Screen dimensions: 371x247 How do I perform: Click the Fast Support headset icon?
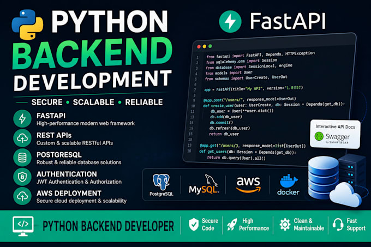[338, 224]
